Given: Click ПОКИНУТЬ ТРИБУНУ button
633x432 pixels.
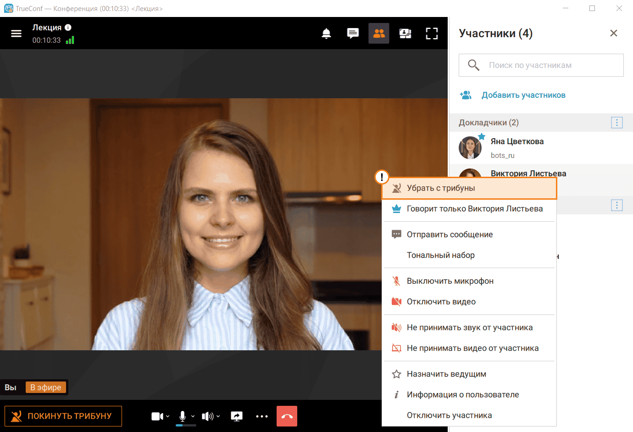Looking at the screenshot, I should click(x=63, y=416).
